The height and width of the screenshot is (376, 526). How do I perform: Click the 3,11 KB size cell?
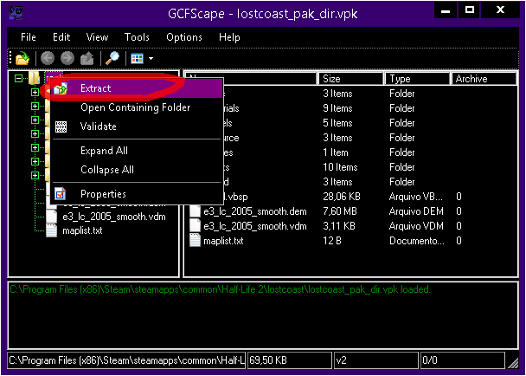coord(339,226)
